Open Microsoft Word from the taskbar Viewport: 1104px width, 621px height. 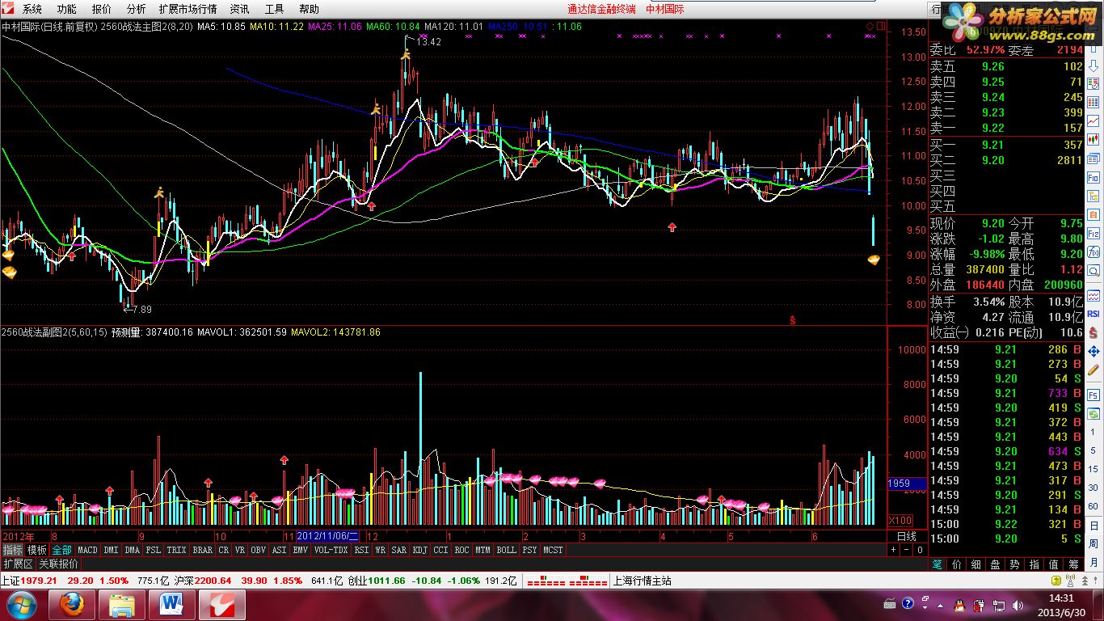(171, 605)
